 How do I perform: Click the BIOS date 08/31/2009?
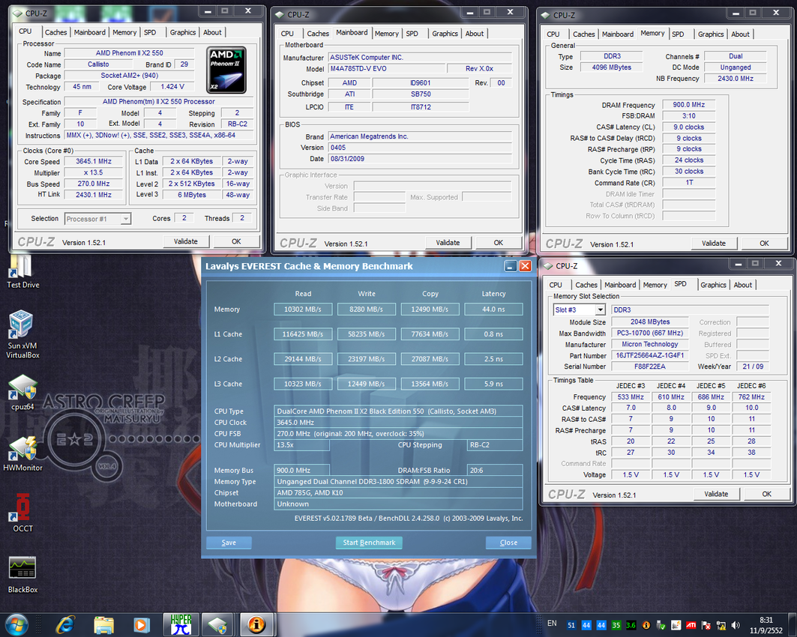click(x=420, y=159)
